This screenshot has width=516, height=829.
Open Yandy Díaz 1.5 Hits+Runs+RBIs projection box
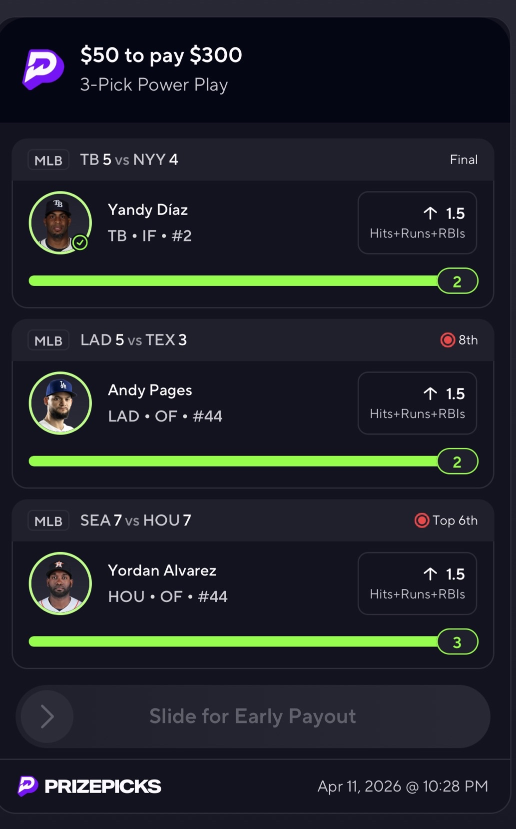[417, 222]
